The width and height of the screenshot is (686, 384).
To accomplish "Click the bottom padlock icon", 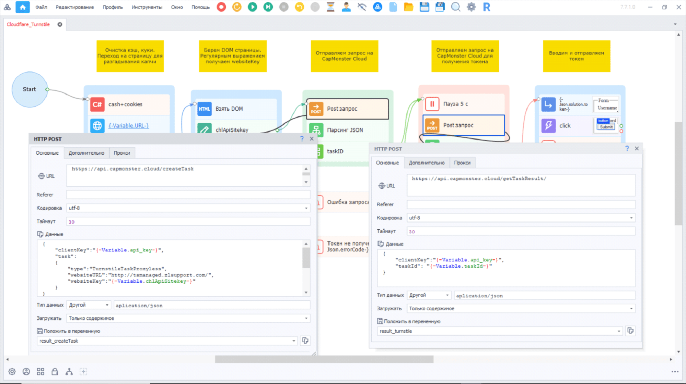I will [55, 372].
